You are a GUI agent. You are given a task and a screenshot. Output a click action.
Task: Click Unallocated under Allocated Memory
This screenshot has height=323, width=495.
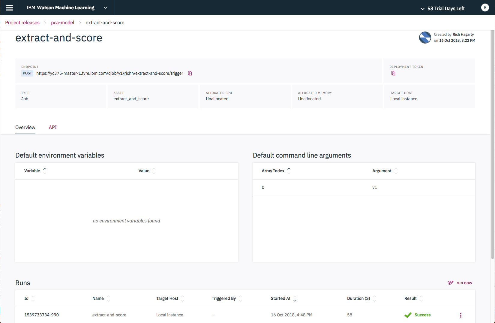309,99
